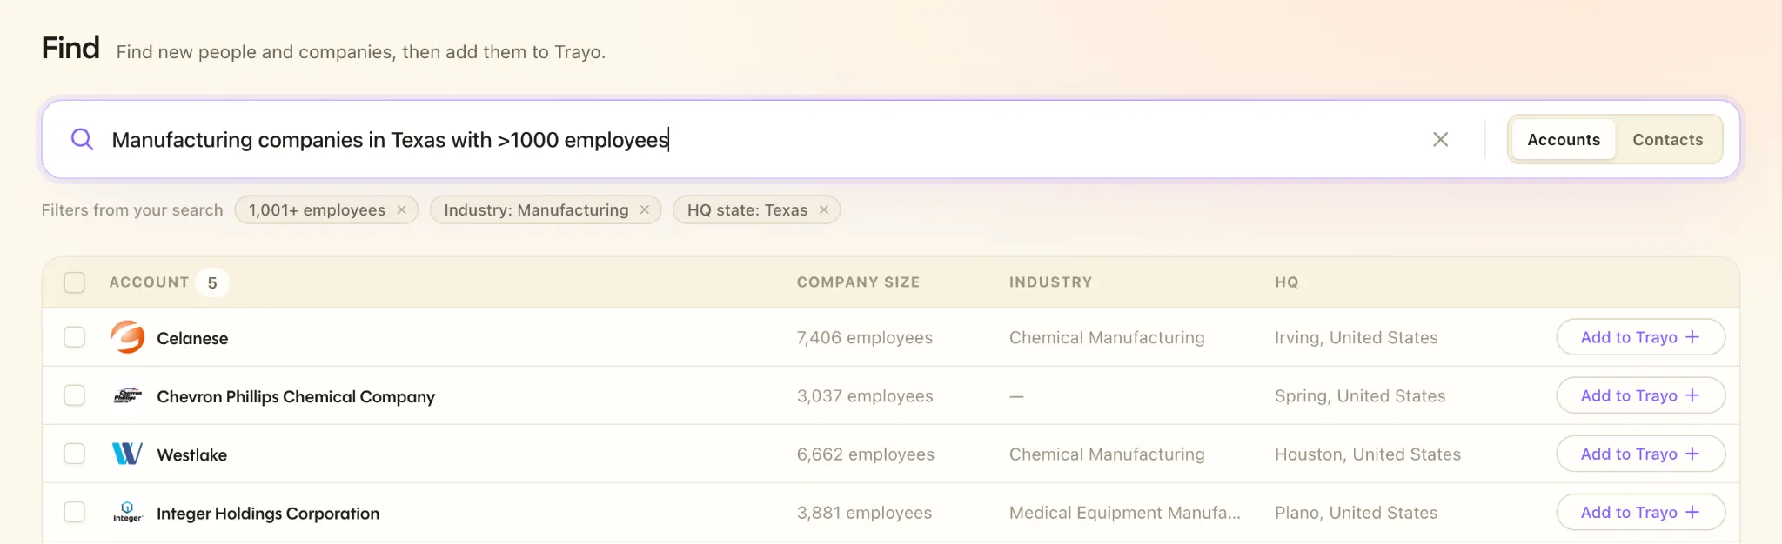
Task: Check the Celanese row checkbox
Action: point(75,337)
